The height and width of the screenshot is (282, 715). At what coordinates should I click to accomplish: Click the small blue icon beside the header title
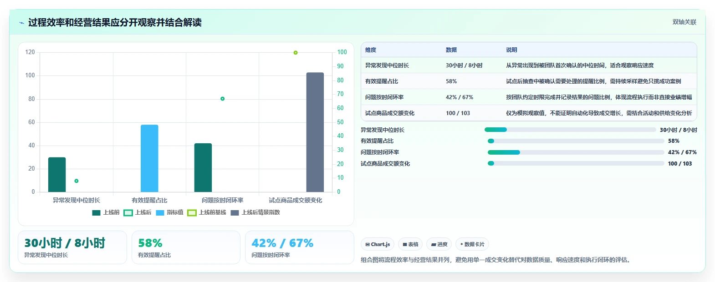tap(21, 23)
